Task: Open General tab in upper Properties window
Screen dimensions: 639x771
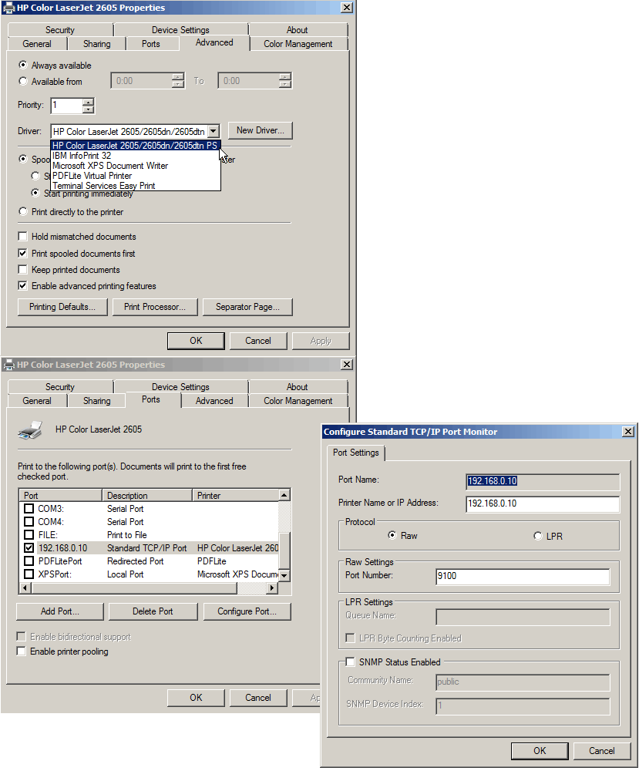Action: [x=37, y=44]
